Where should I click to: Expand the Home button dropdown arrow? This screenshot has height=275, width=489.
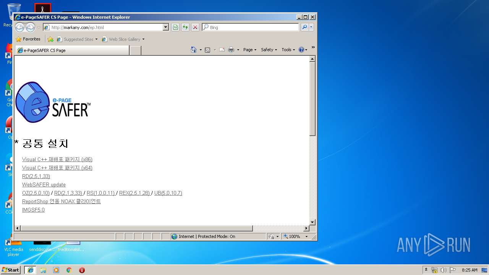pos(201,50)
